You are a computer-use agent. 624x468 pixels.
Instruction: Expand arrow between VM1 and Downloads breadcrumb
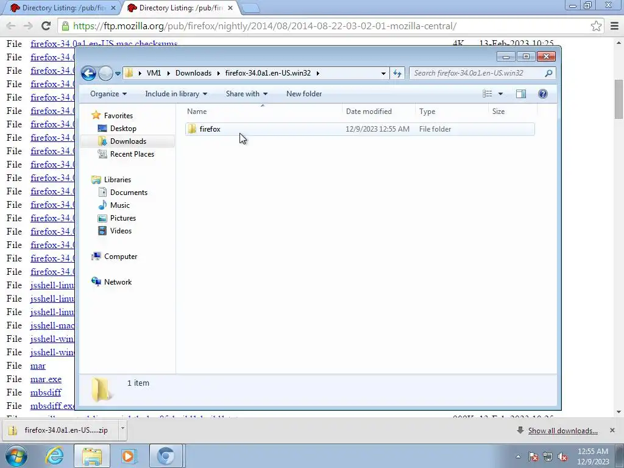pyautogui.click(x=168, y=73)
